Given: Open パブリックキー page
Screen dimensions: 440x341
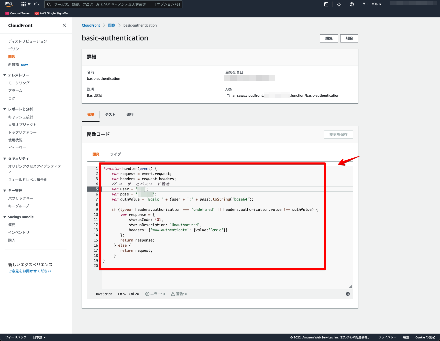Looking at the screenshot, I should click(21, 198).
